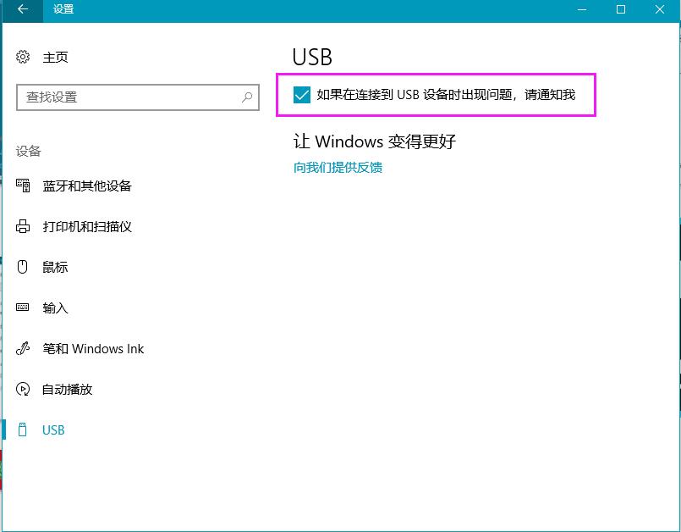Select the USB entry in the navigation
This screenshot has height=532, width=681.
coord(52,429)
